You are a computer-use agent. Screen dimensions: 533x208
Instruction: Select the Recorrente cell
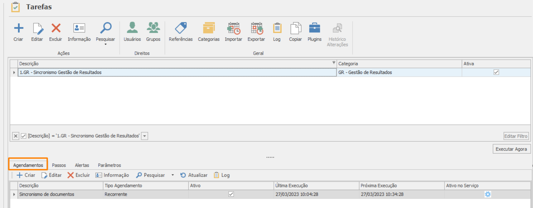(x=146, y=194)
